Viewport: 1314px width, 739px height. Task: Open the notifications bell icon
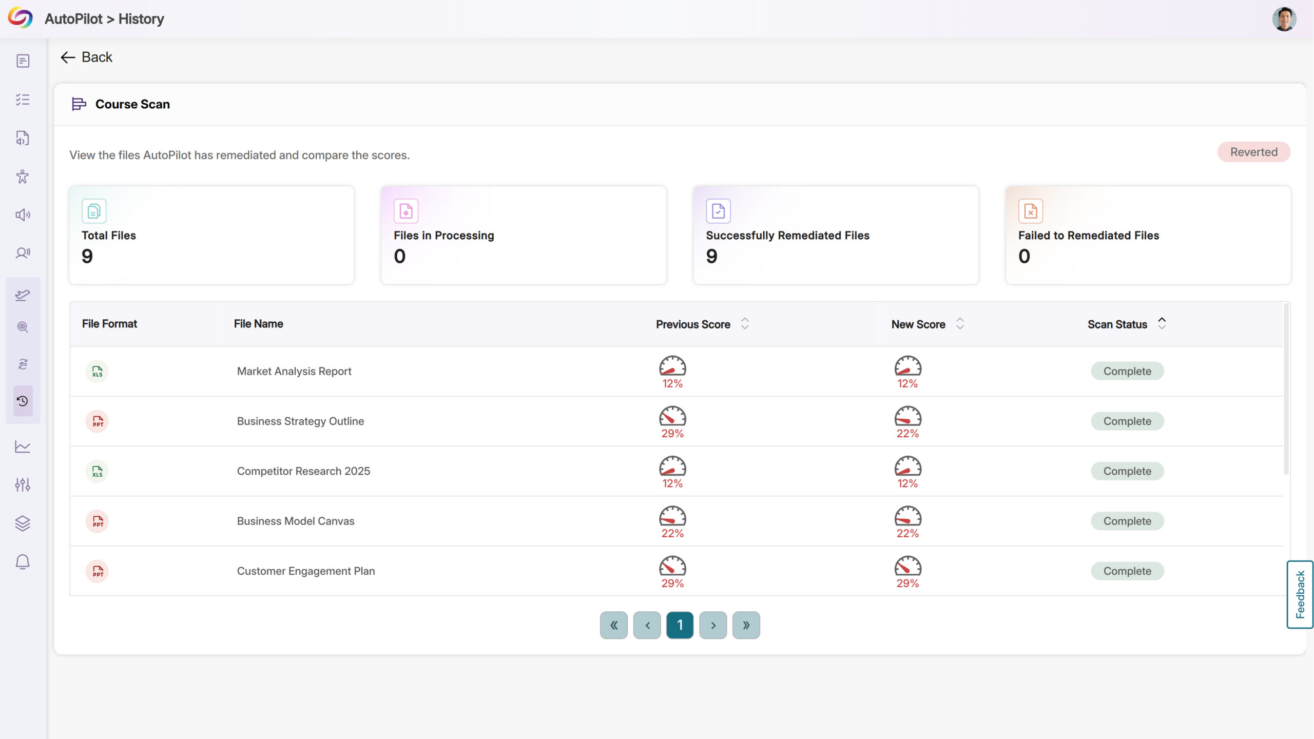(x=23, y=562)
